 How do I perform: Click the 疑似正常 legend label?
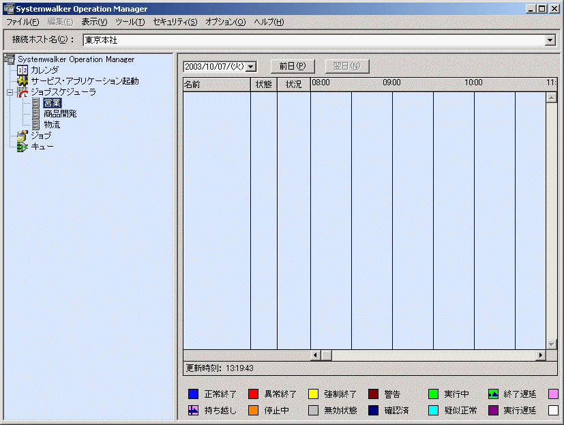(x=460, y=410)
